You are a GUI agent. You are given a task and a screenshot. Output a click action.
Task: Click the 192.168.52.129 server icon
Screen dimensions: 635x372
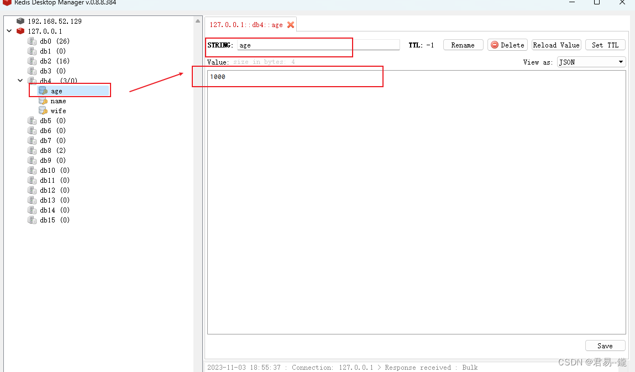click(x=20, y=21)
